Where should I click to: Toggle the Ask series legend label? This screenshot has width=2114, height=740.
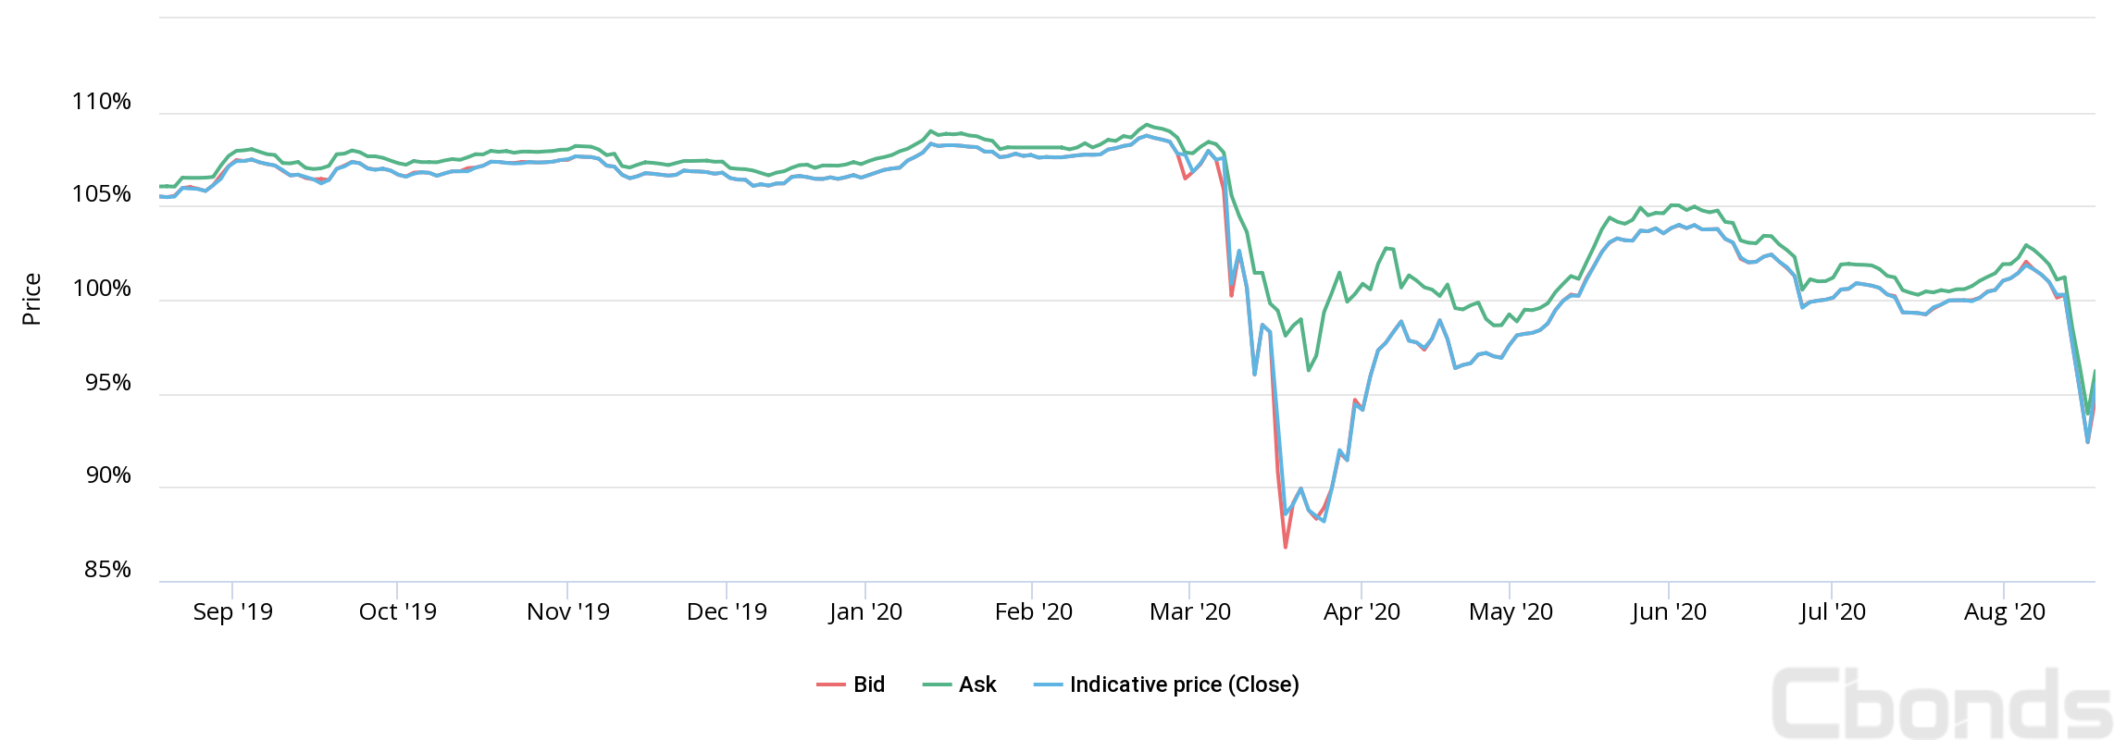coord(977,684)
